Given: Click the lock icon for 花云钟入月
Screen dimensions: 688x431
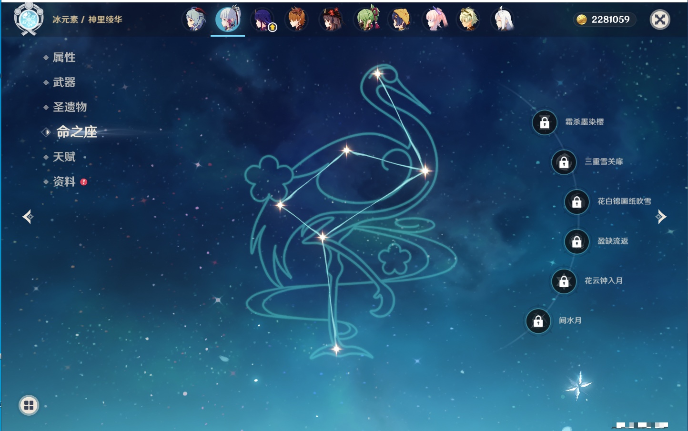Looking at the screenshot, I should [x=564, y=281].
